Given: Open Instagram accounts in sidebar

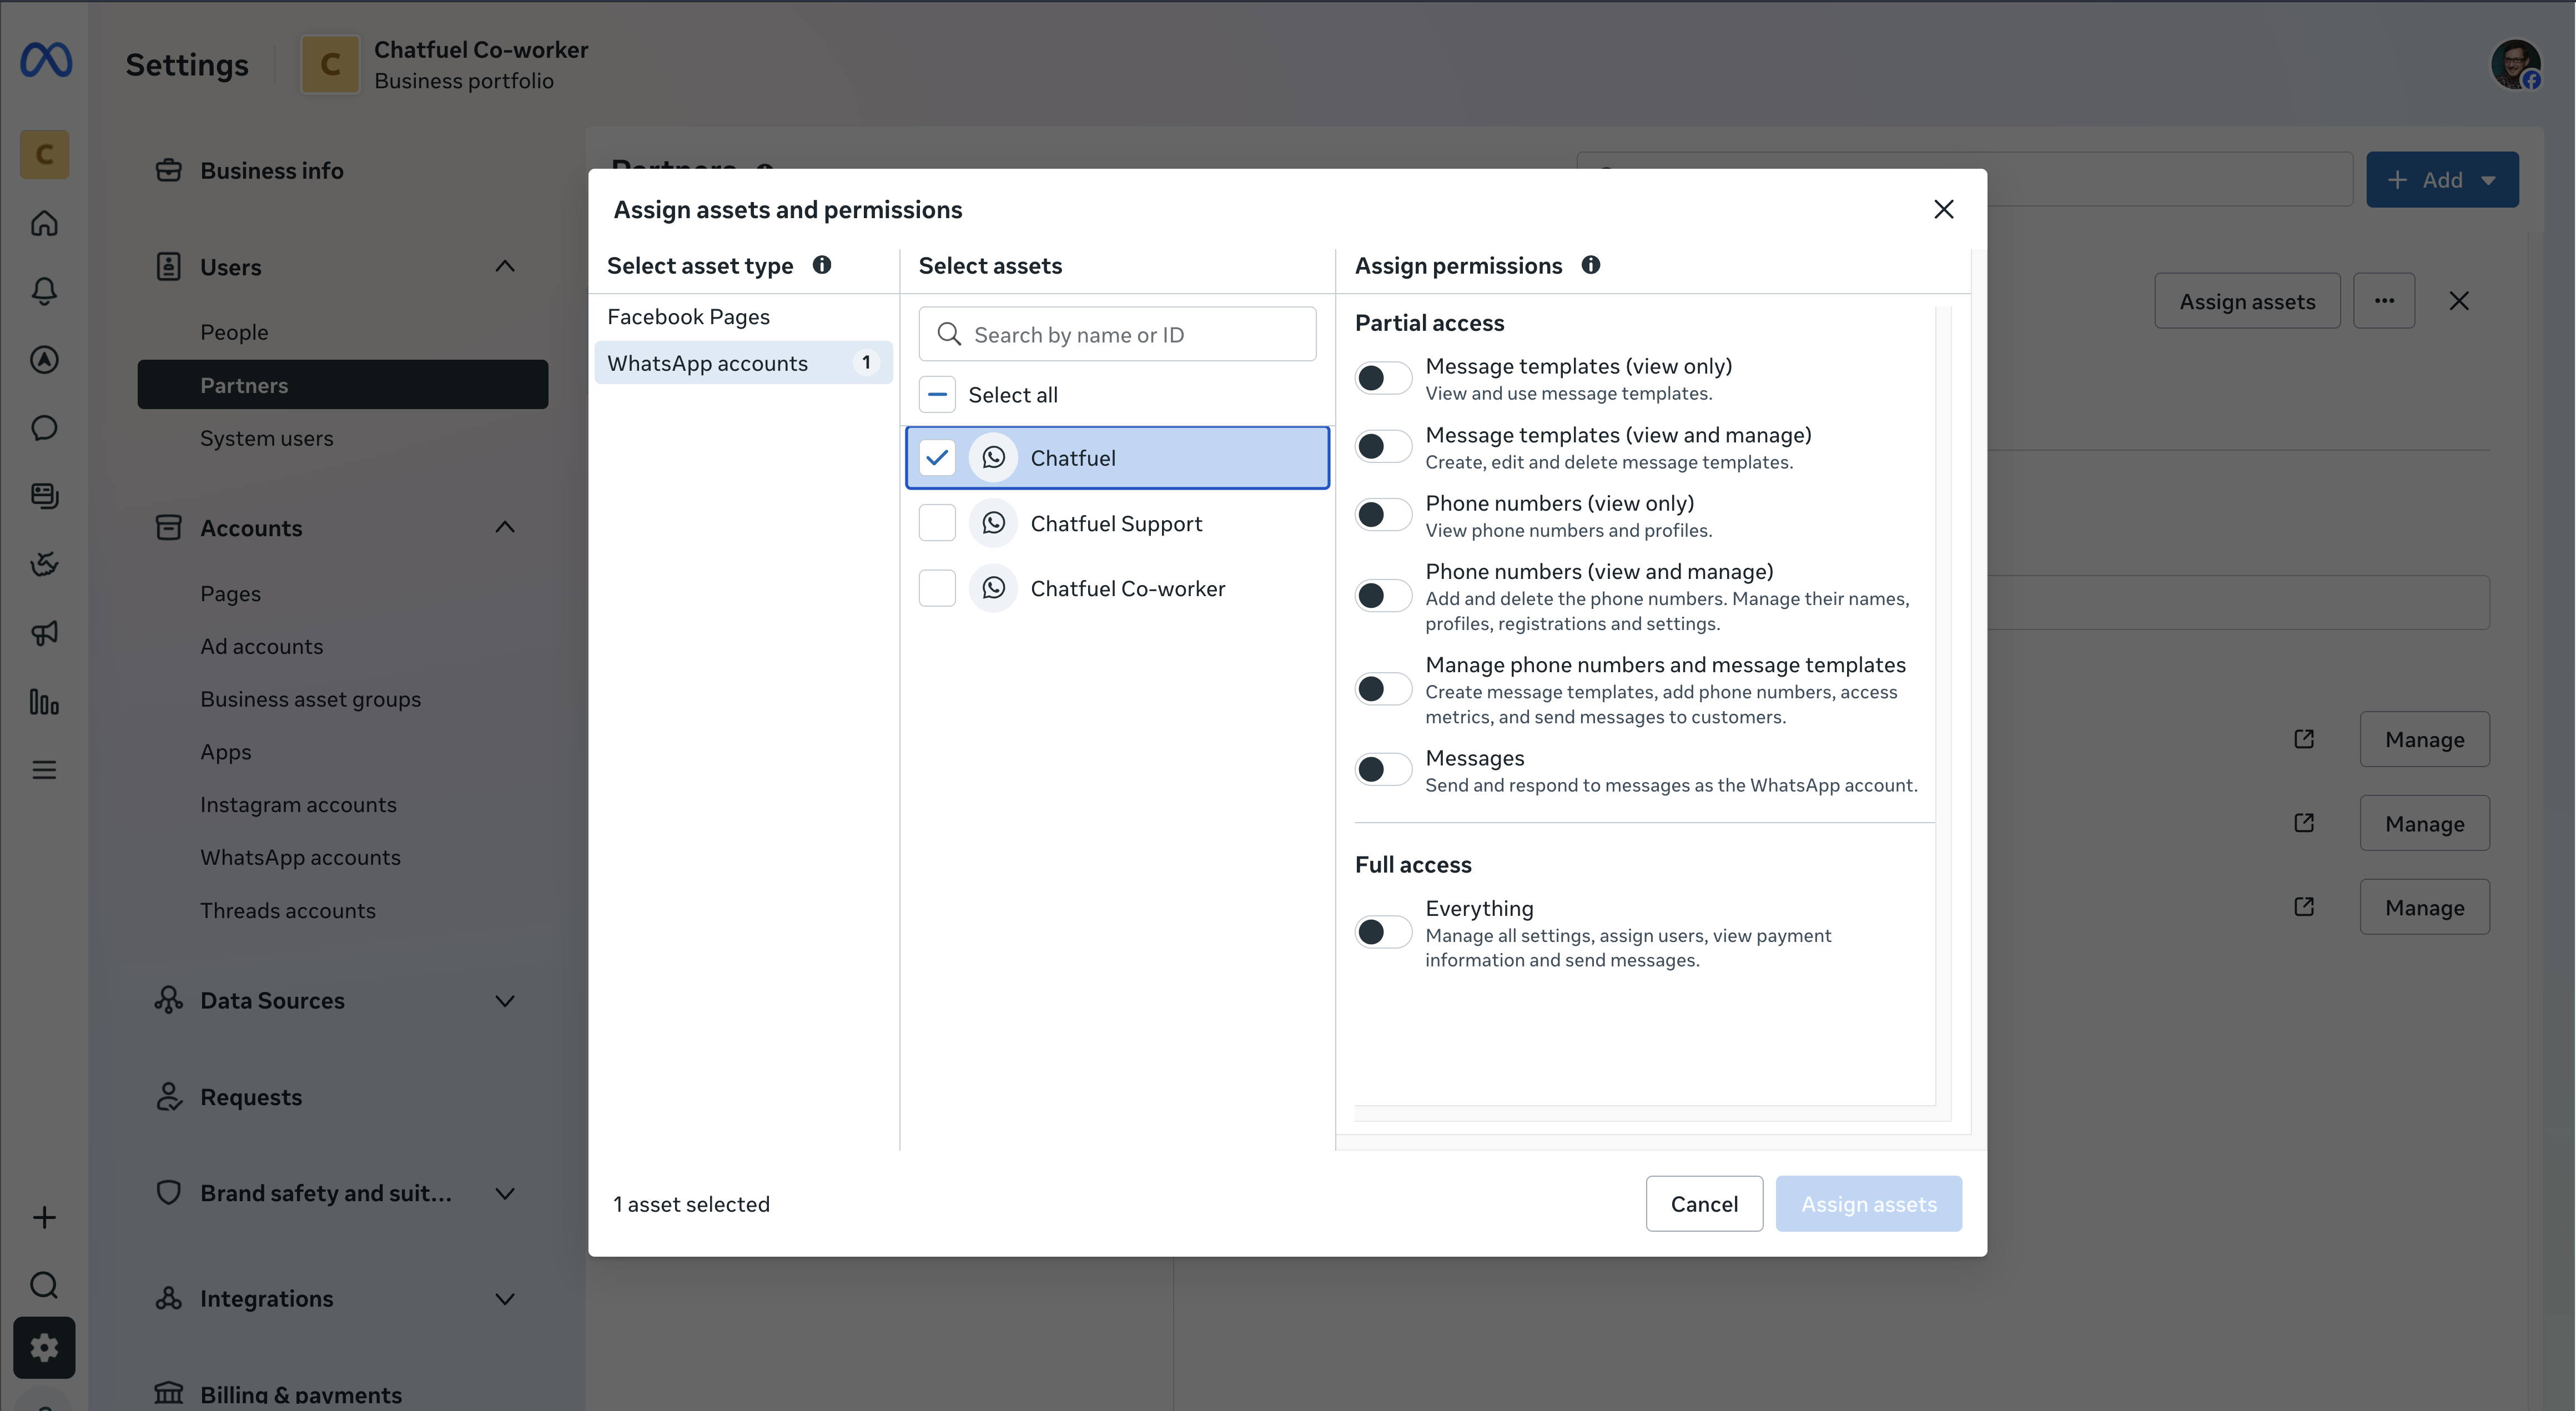Looking at the screenshot, I should [298, 805].
